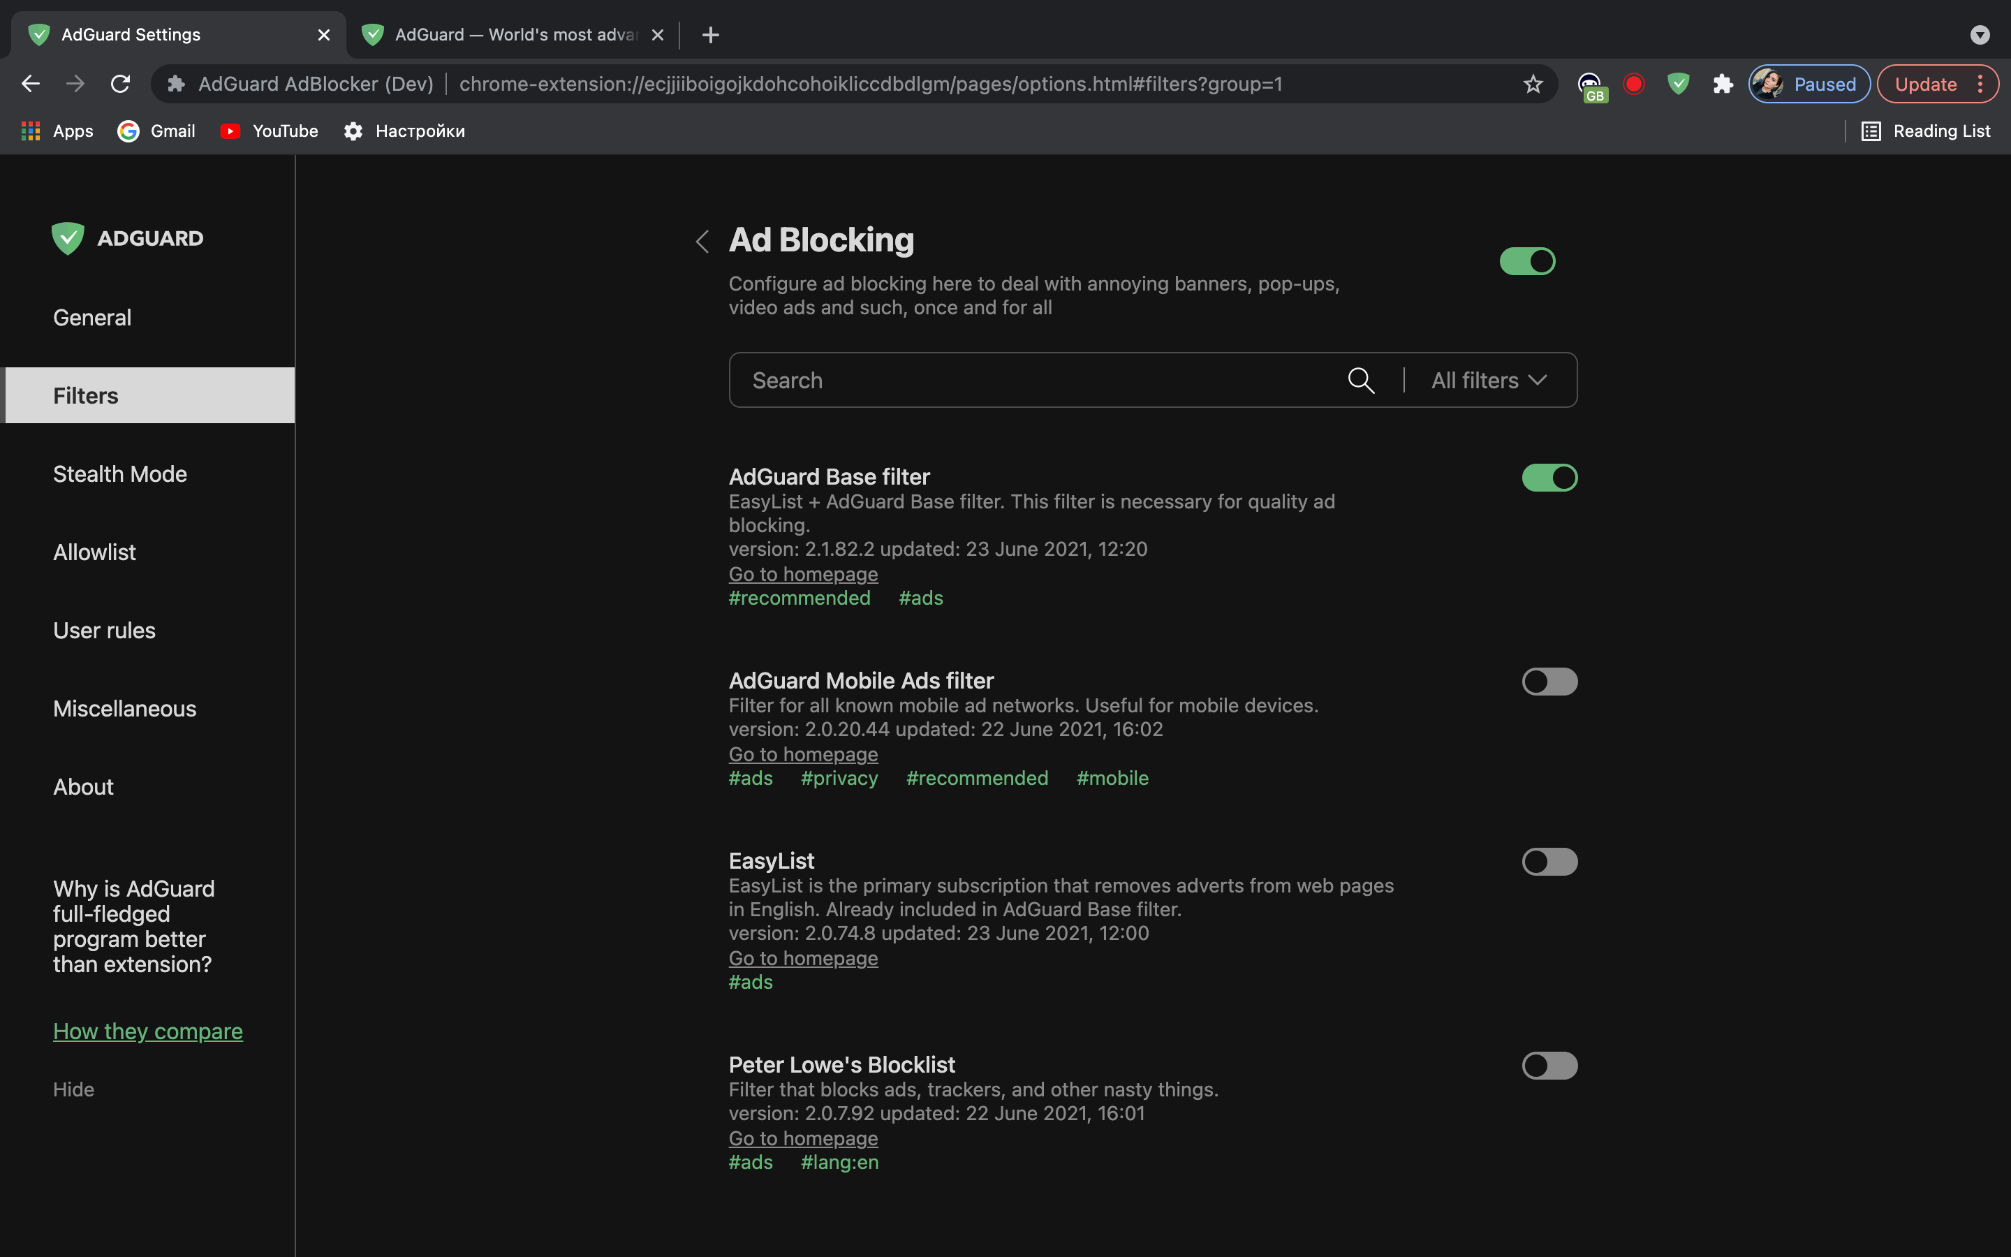
Task: Click the back arrow in Ad Blocking panel
Action: click(x=701, y=239)
